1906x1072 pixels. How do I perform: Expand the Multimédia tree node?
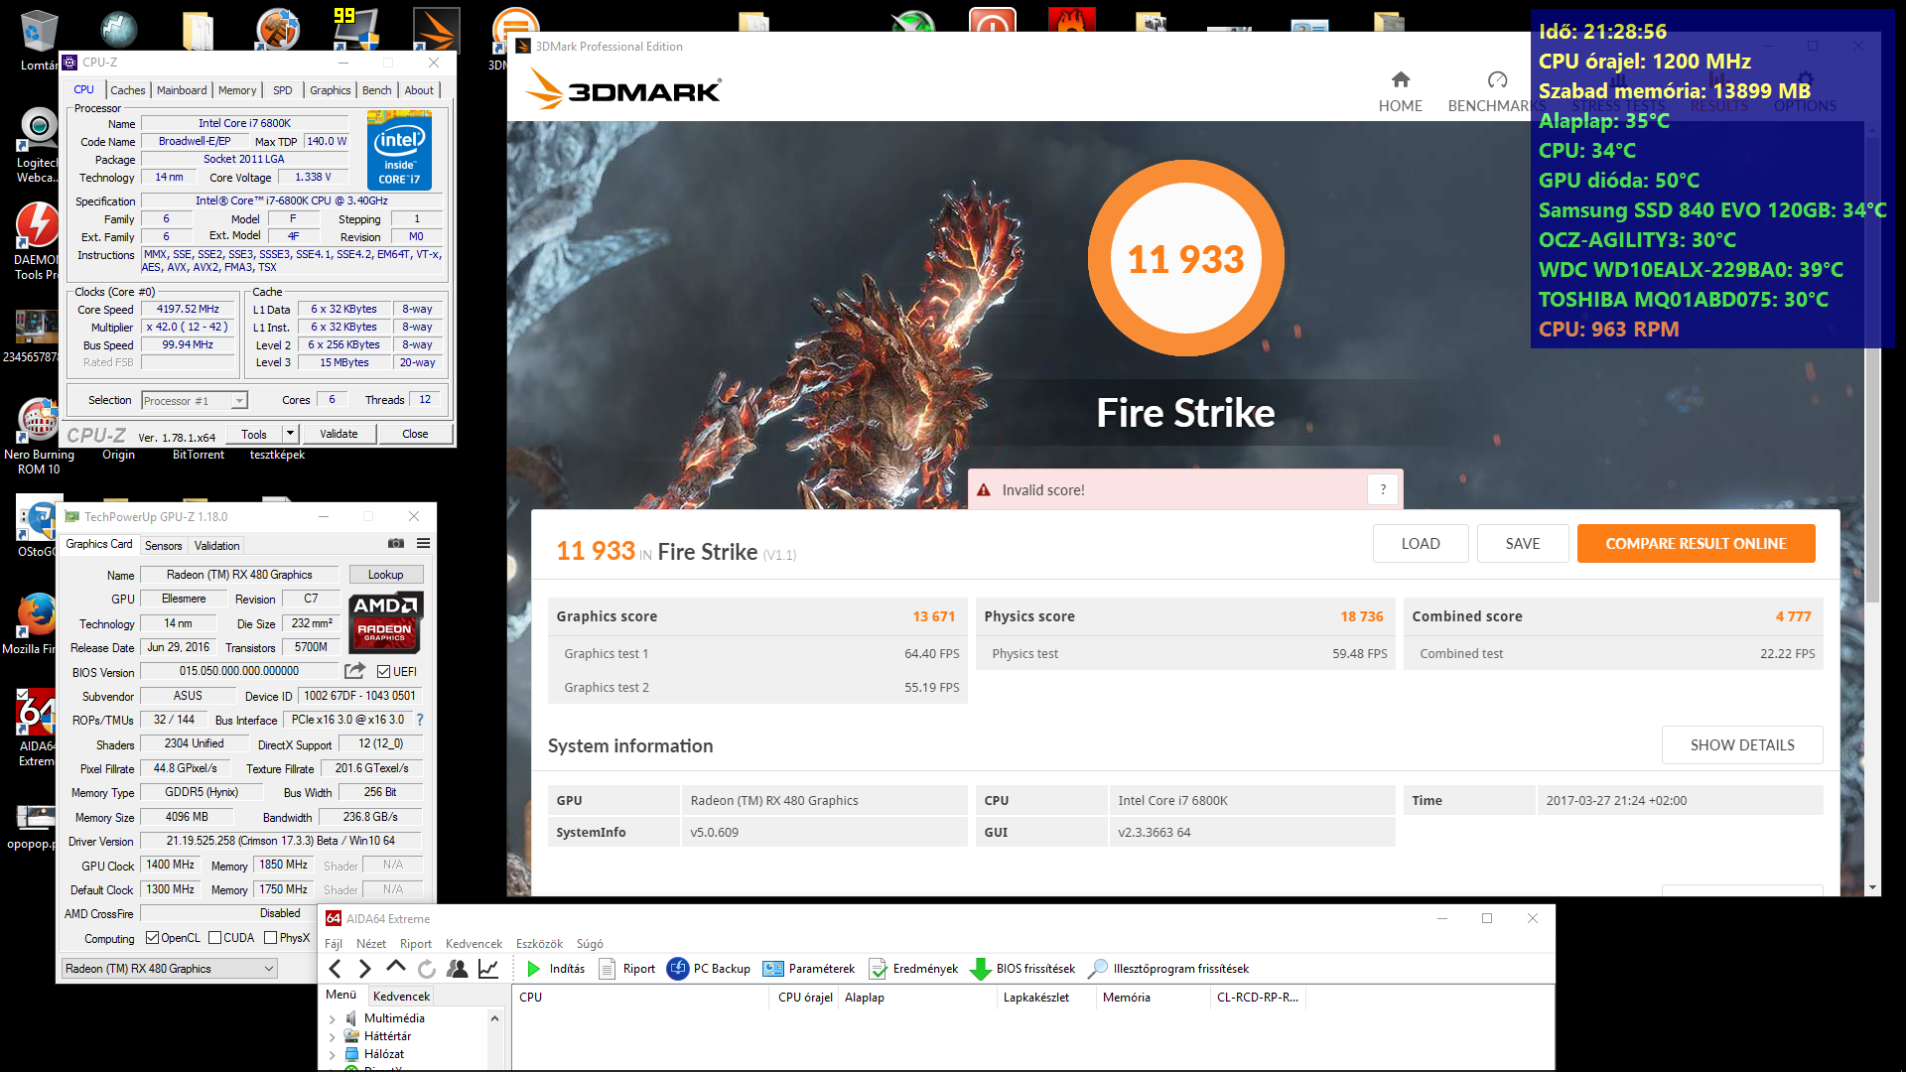coord(332,1018)
